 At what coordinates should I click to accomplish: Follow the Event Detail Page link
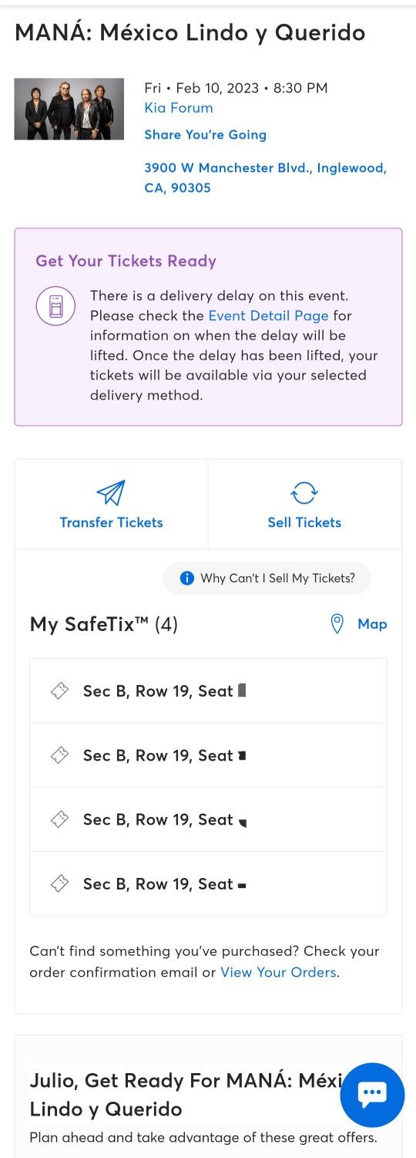point(269,316)
